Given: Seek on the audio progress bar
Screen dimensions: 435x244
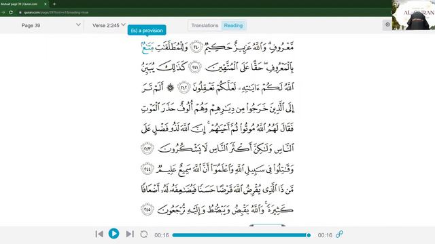Looking at the screenshot, I should pos(241,235).
